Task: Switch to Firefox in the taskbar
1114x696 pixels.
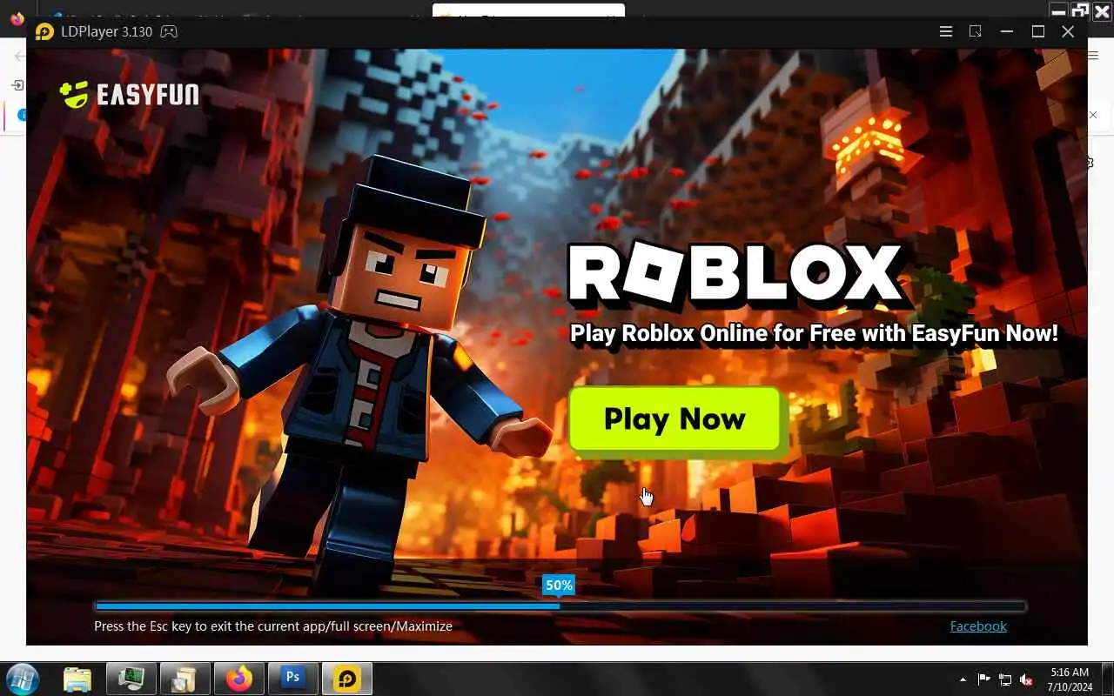Action: 238,679
